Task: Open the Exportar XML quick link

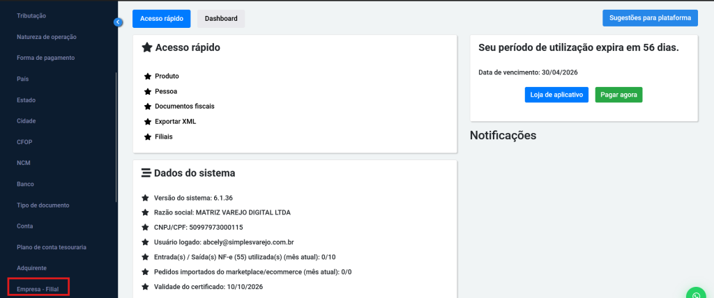Action: pos(175,122)
